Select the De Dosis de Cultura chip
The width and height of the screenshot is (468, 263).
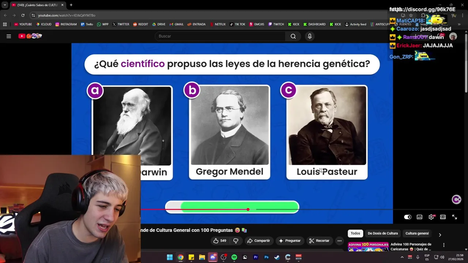(x=383, y=233)
